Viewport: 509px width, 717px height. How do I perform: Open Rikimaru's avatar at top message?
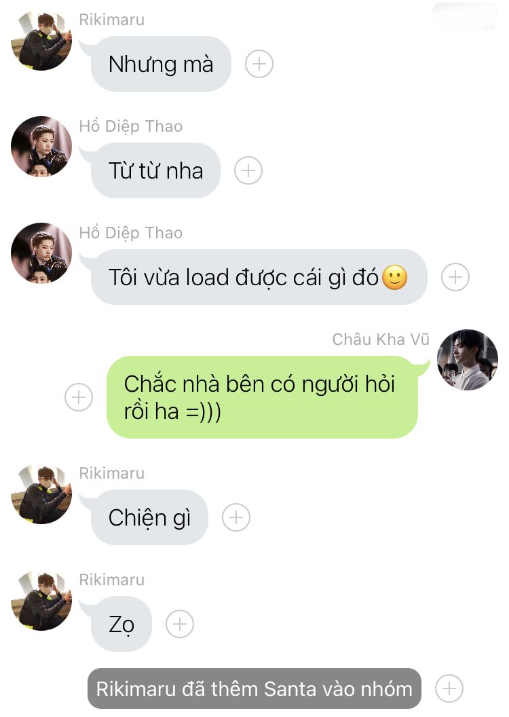point(41,40)
